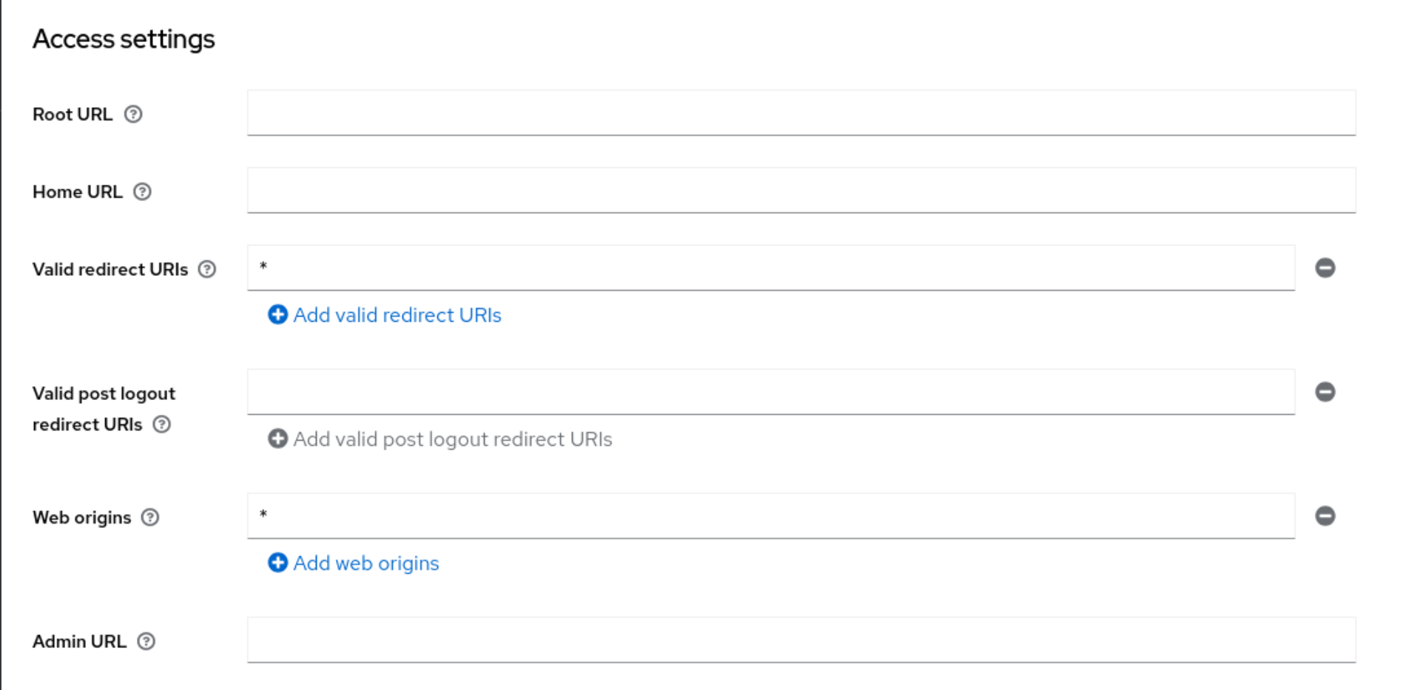Focus the Home URL input field
The image size is (1414, 690).
(x=799, y=190)
